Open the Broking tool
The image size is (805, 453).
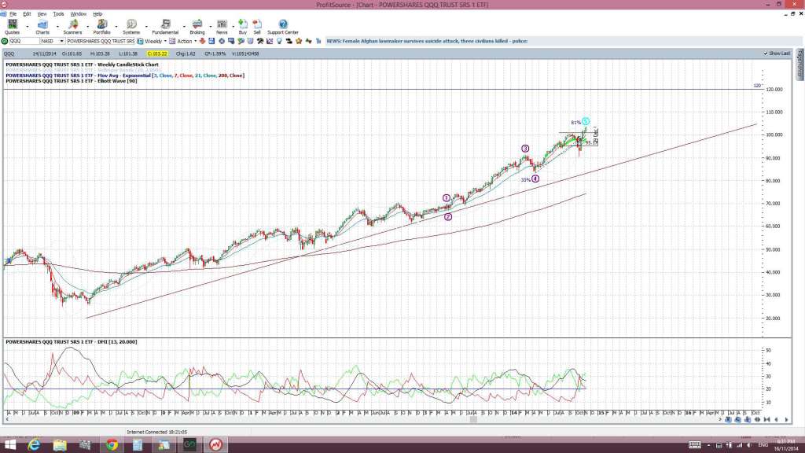tap(197, 27)
